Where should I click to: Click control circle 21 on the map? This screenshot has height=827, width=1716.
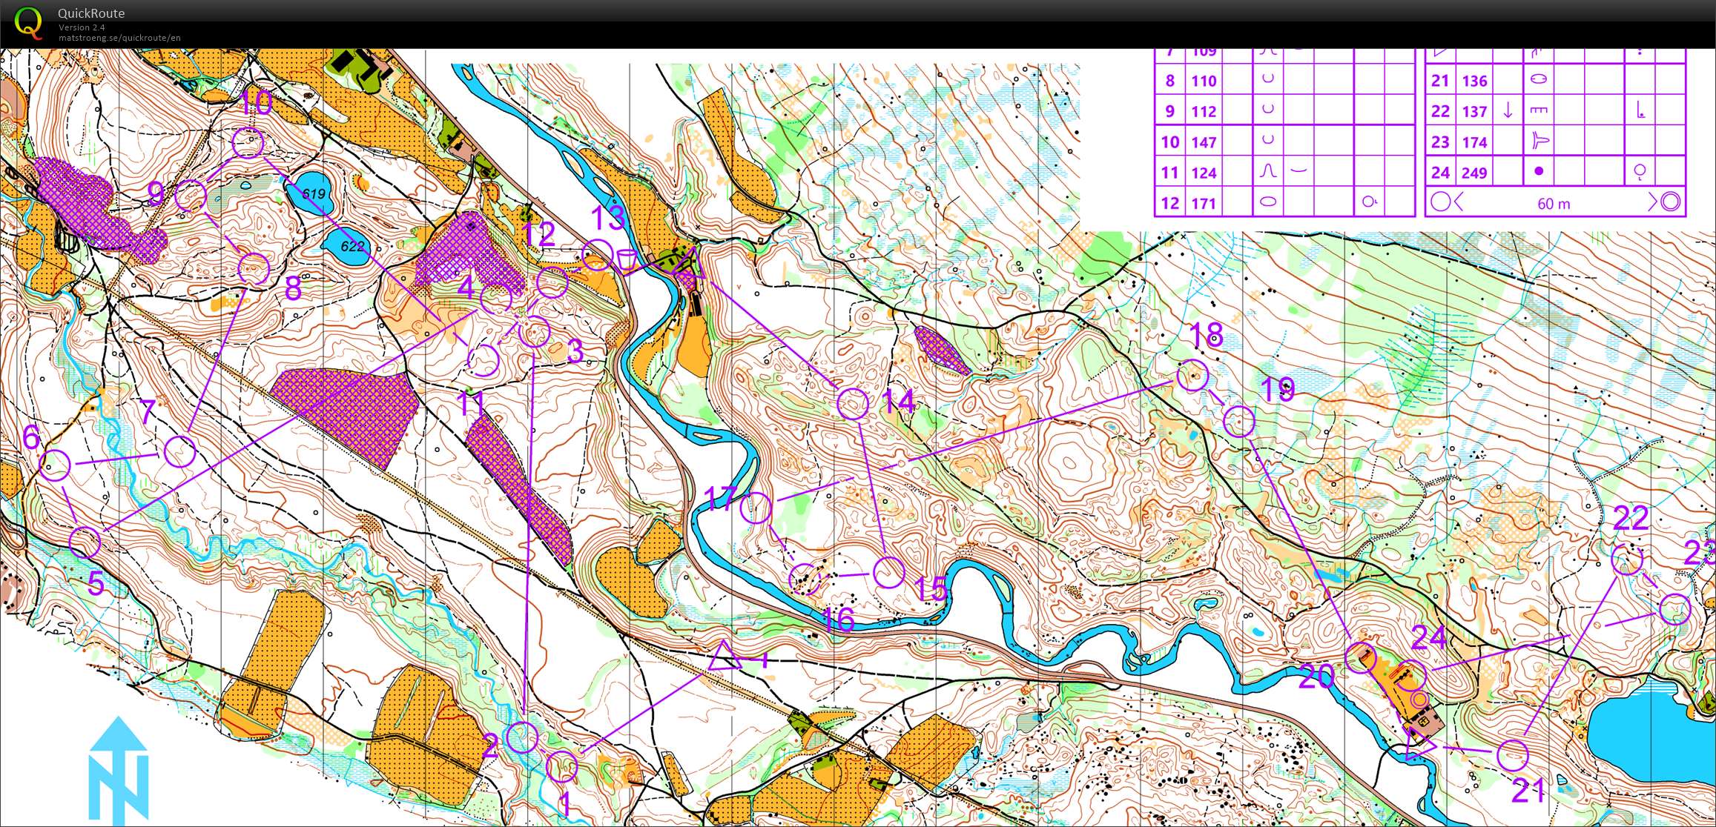pos(1513,755)
